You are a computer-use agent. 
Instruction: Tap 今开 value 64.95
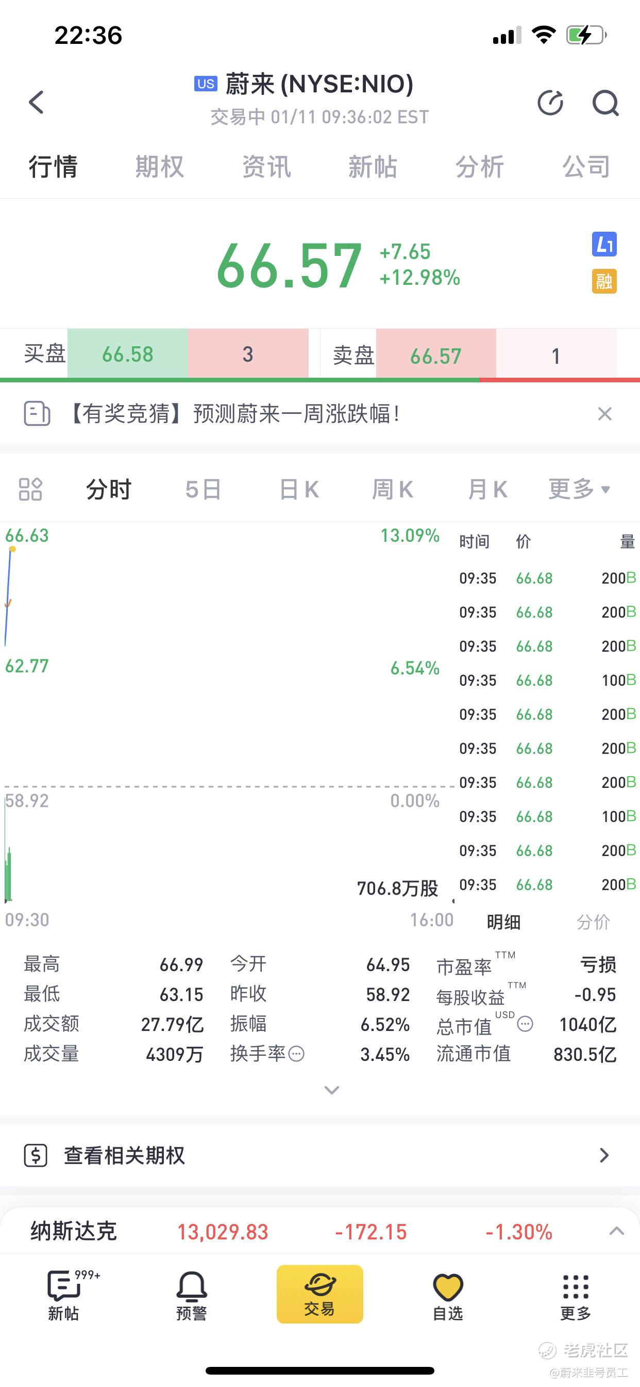(x=388, y=964)
